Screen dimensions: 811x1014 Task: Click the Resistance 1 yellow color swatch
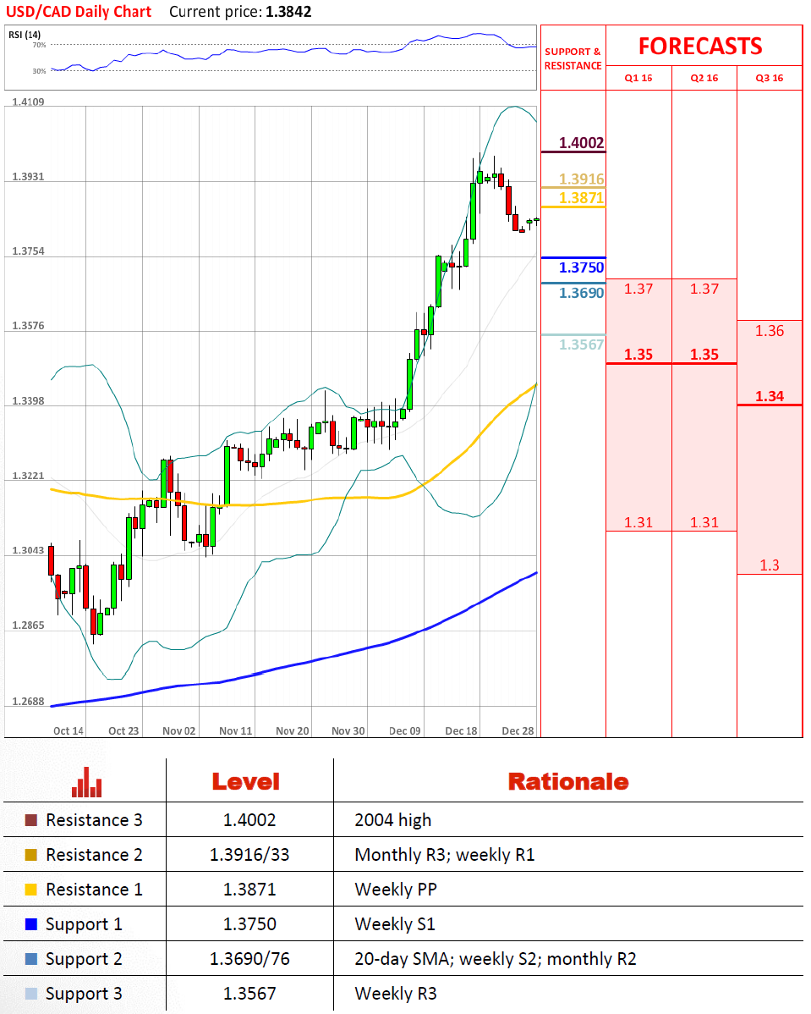[x=31, y=890]
